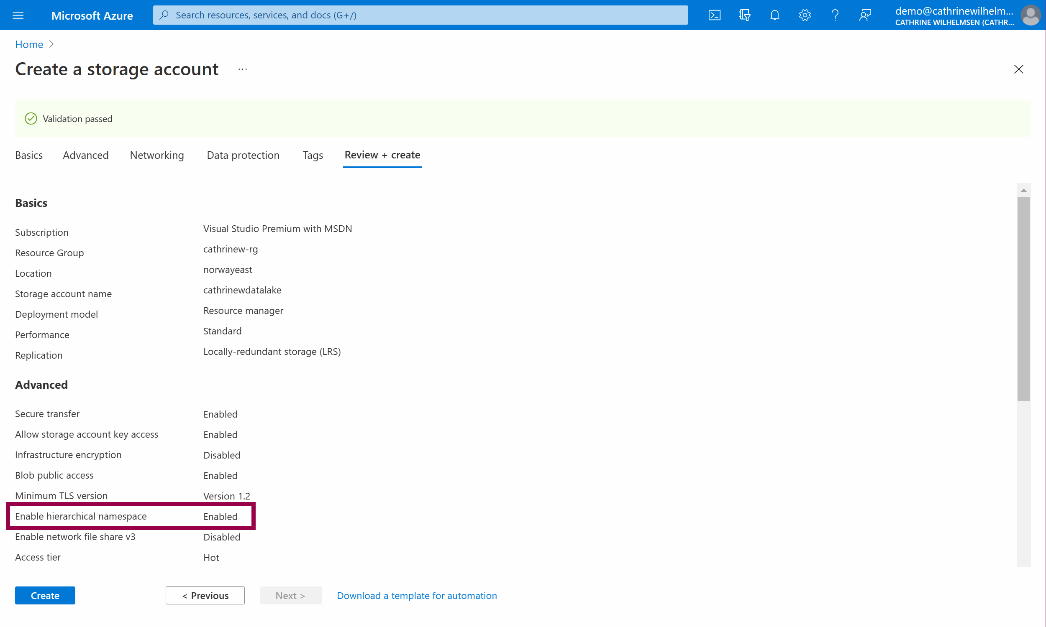
Task: Click the Create button
Action: (45, 595)
